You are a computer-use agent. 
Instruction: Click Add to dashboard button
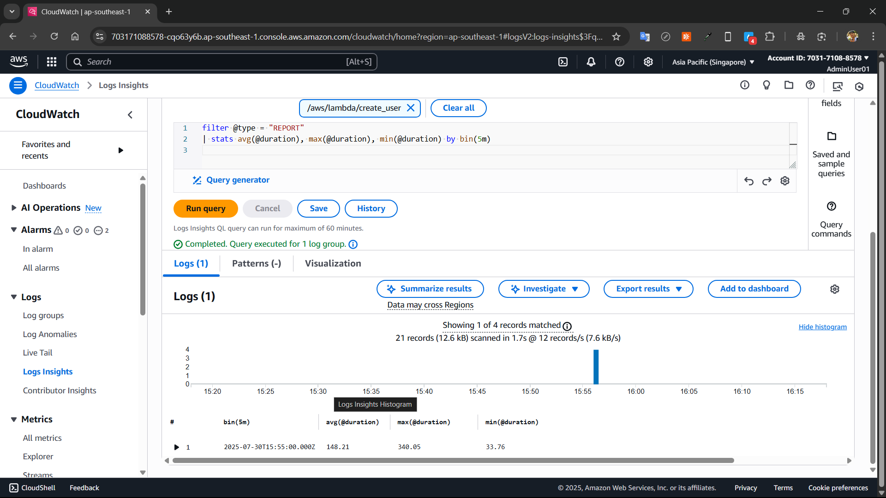tap(754, 289)
